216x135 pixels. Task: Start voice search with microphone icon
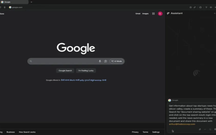[x=100, y=61]
